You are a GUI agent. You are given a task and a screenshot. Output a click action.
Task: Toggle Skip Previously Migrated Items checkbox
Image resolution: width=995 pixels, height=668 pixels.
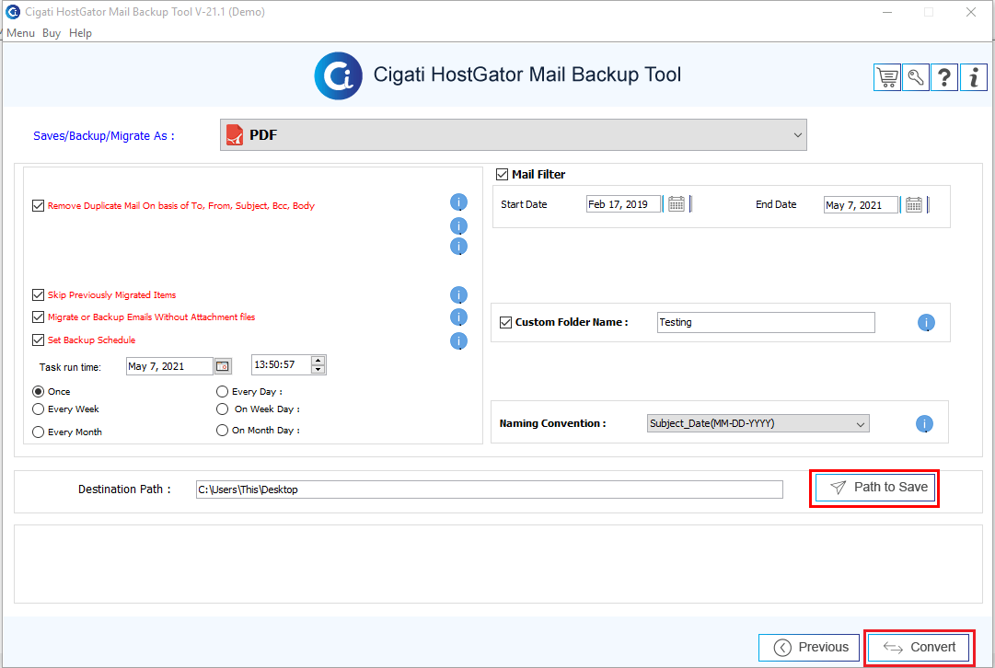pos(38,295)
